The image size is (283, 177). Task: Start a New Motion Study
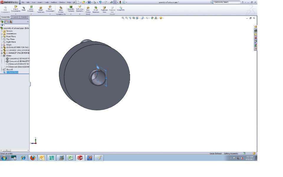(88, 11)
